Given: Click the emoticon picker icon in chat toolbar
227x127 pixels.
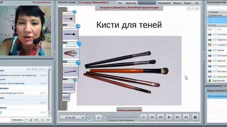Looking at the screenshot, I should point(31,120).
